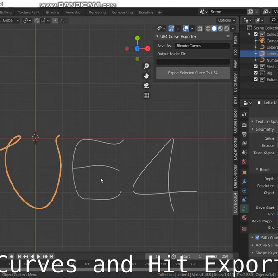Click Export Selected Curve To UE4 button
278x278 pixels.
[x=193, y=73]
